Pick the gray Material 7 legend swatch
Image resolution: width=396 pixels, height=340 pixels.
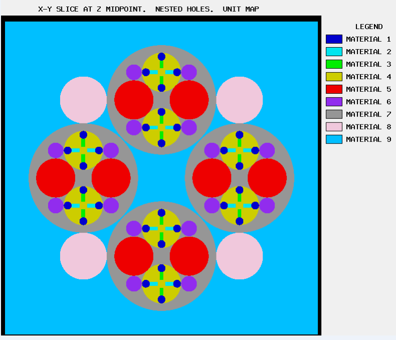(x=334, y=114)
